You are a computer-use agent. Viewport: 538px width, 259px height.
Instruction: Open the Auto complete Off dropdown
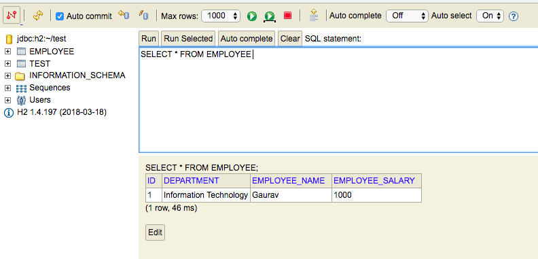tap(407, 16)
